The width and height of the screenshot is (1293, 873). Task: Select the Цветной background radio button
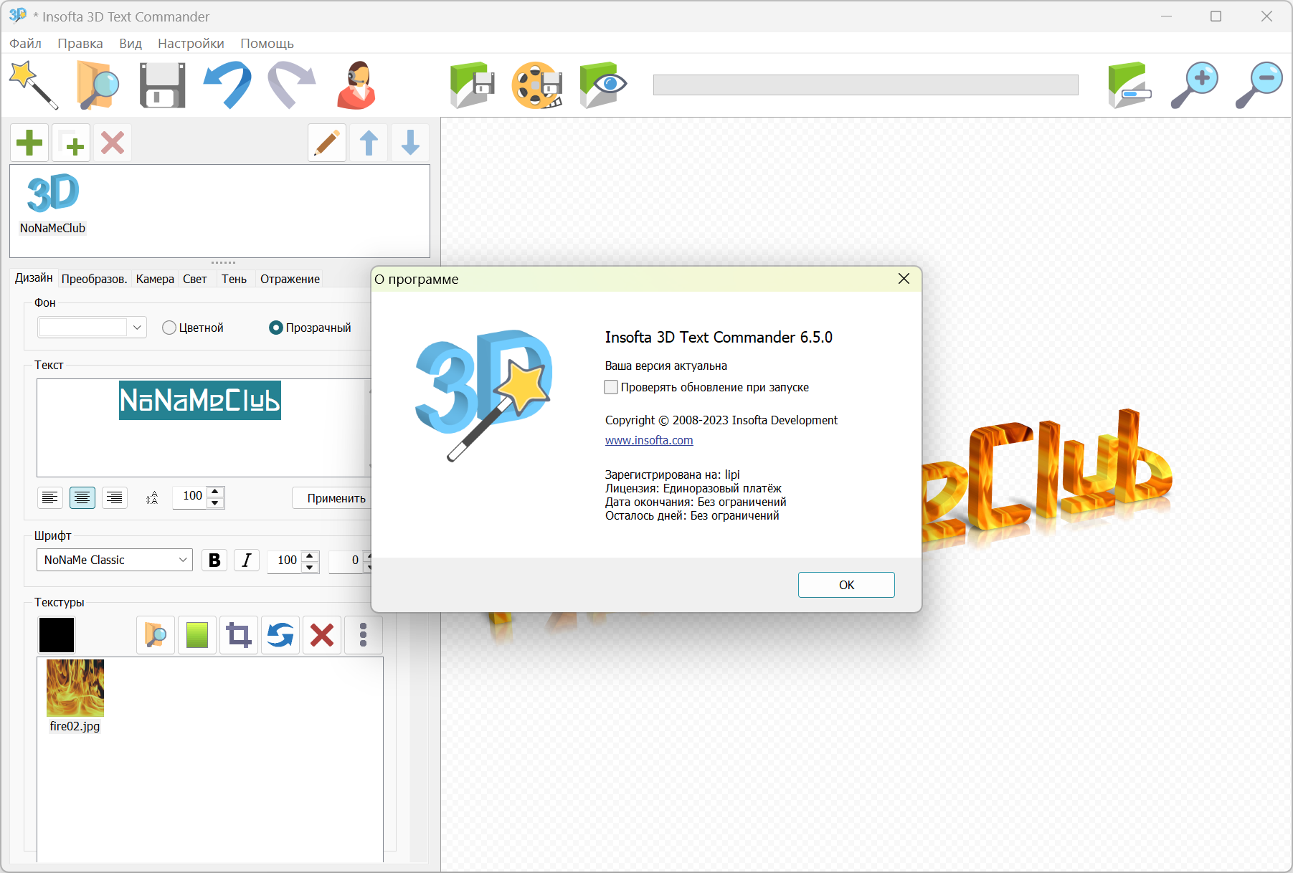point(169,328)
